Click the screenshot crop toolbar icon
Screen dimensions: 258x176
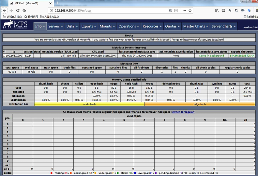click(x=236, y=10)
